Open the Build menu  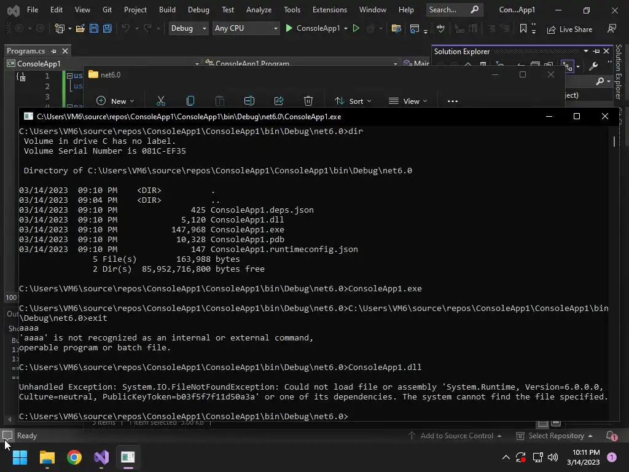167,10
